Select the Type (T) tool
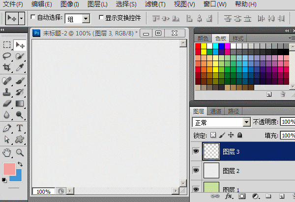Screen dimensions: 295x202 point(20,128)
